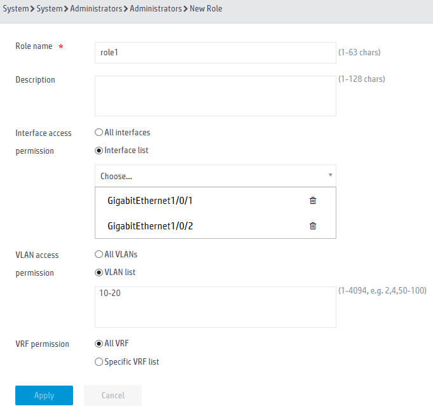This screenshot has width=433, height=411.
Task: Open first Administrators breadcrumb link
Action: tap(96, 8)
